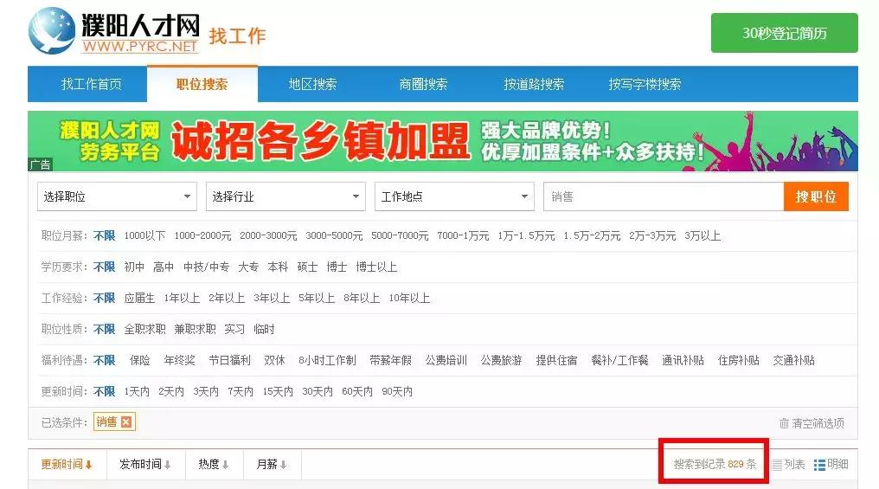Filter benefits by 带薪年假
The image size is (879, 489).
point(391,361)
